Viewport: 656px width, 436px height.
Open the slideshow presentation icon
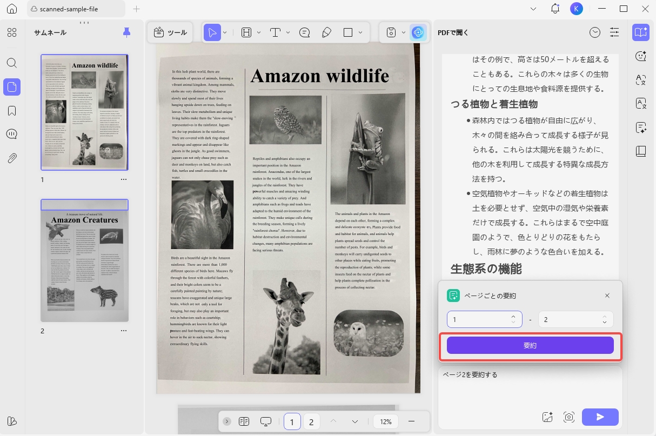pos(266,421)
